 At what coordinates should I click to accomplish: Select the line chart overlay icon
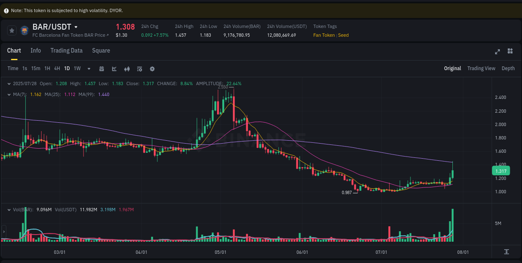[114, 68]
